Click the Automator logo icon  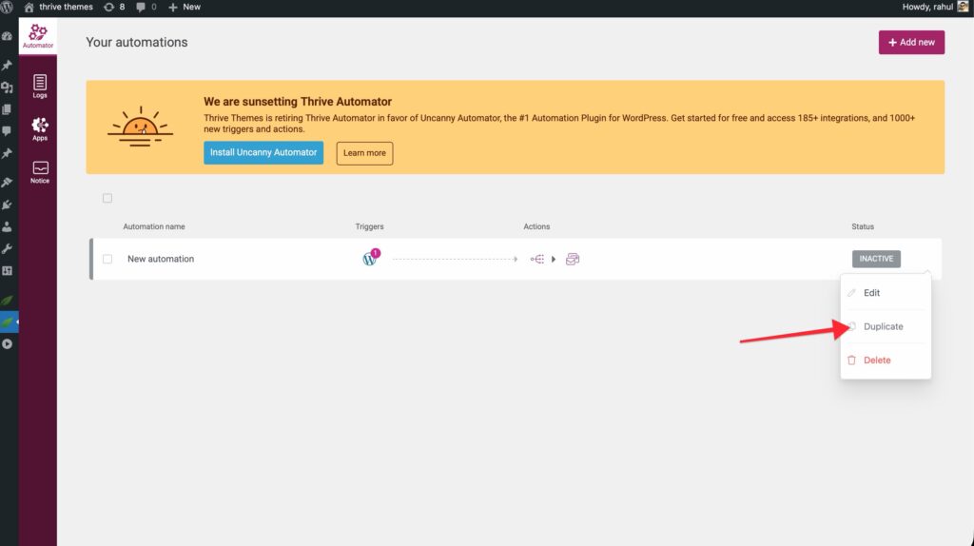point(38,36)
